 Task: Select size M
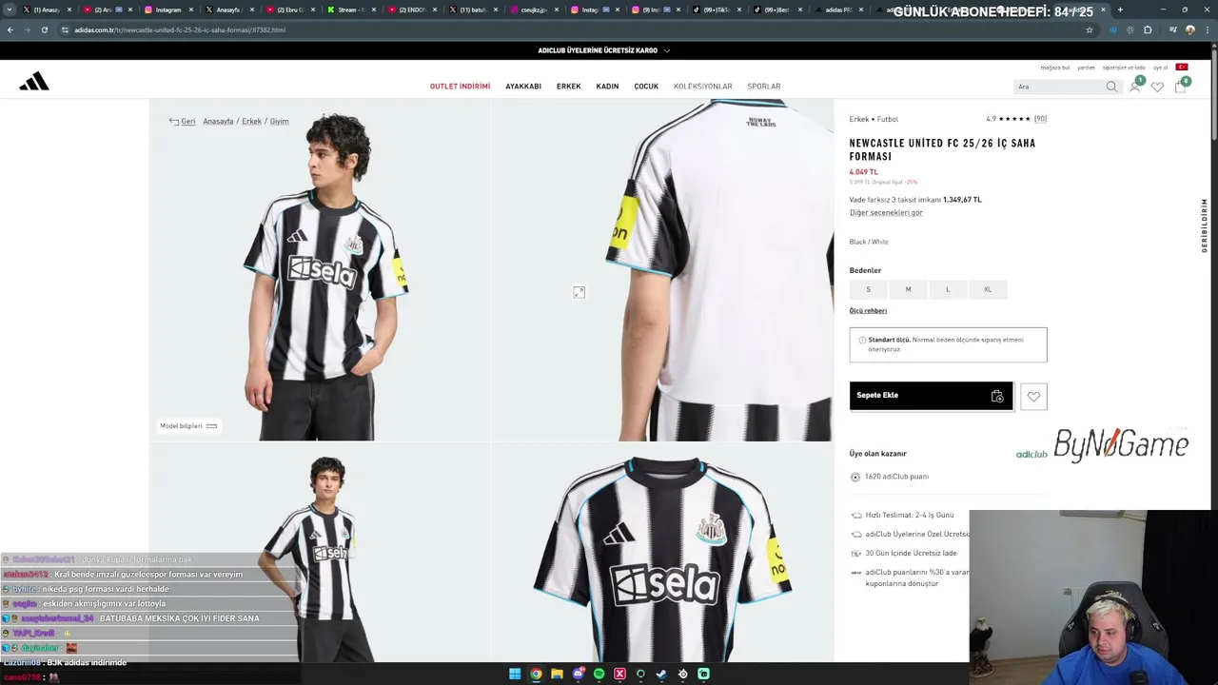[908, 289]
